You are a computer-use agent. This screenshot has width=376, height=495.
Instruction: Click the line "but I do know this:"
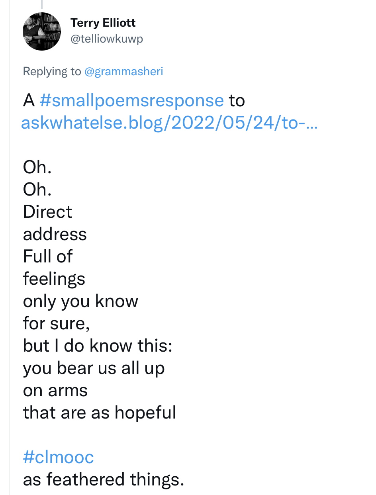(98, 346)
